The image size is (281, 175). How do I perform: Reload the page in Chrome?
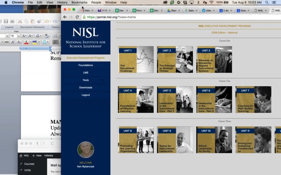tap(78, 17)
